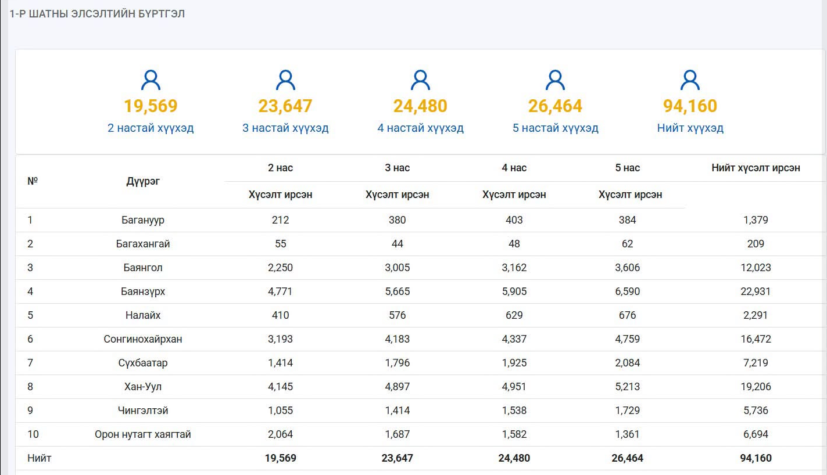Screen dimensions: 827x475
Task: Click the person icon above 94,160
Action: [x=690, y=80]
